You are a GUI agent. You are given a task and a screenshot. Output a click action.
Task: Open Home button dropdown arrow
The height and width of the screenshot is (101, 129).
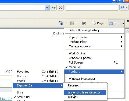pos(66,23)
